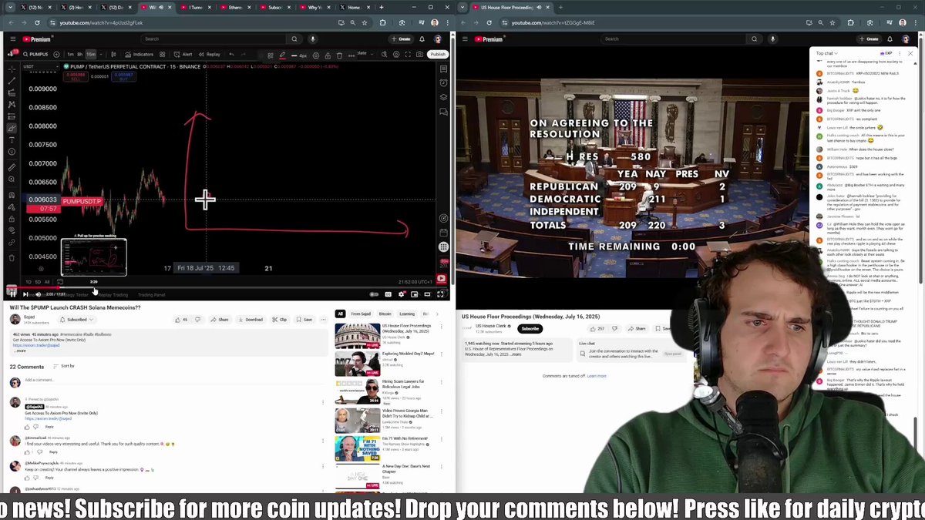
Task: Pause the left YouTube video
Action: pyautogui.click(x=12, y=294)
